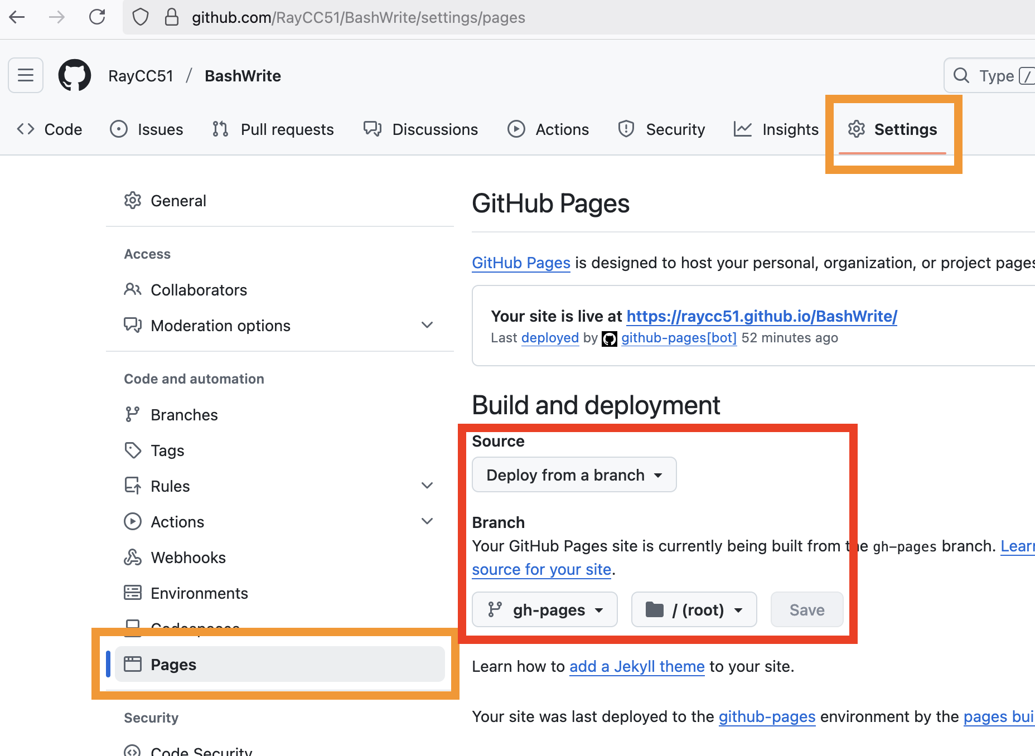Open the Deploy from a branch dropdown
The width and height of the screenshot is (1035, 756).
pos(574,475)
